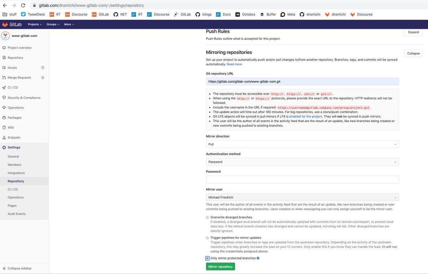Open the Projects menu in header
428x274 pixels.
tap(35, 24)
